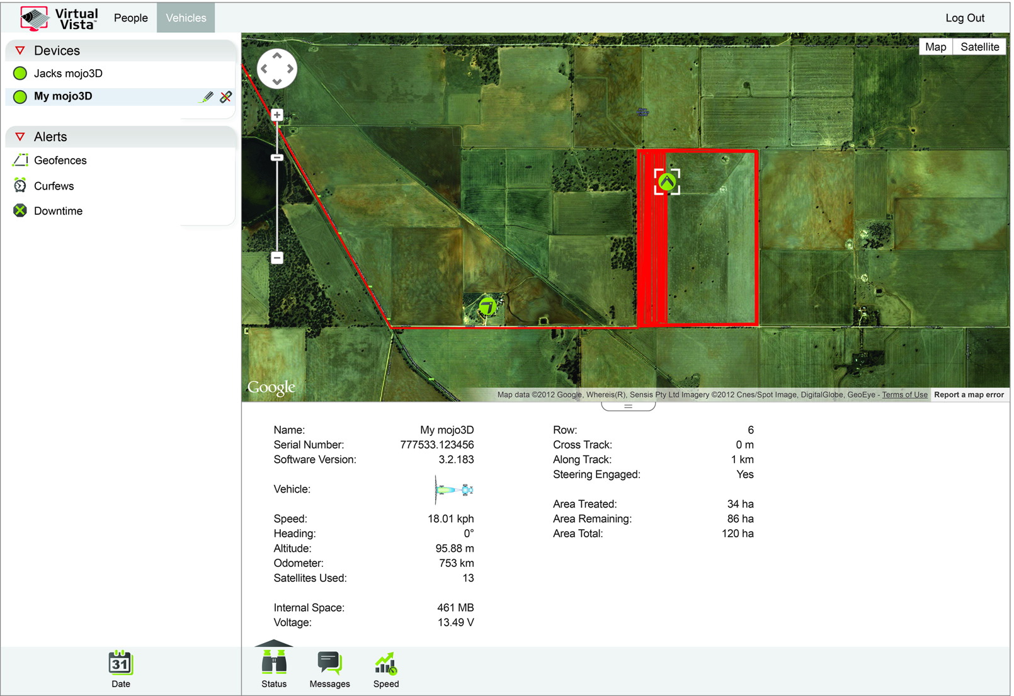Image resolution: width=1014 pixels, height=696 pixels.
Task: Select My mojo3D device
Action: pos(63,96)
